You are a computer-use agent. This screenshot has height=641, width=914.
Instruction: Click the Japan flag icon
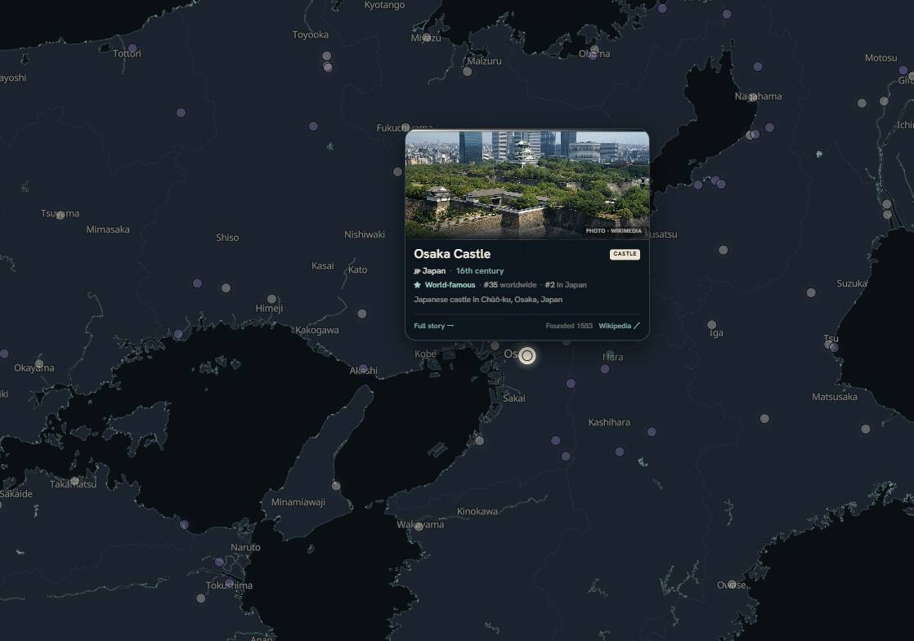tap(418, 271)
